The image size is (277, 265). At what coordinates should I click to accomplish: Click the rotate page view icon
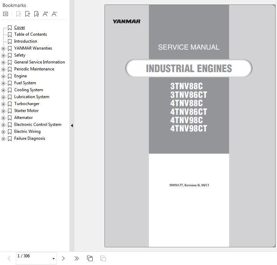tap(90, 258)
